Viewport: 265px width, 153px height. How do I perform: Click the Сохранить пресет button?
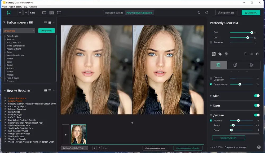228,138
